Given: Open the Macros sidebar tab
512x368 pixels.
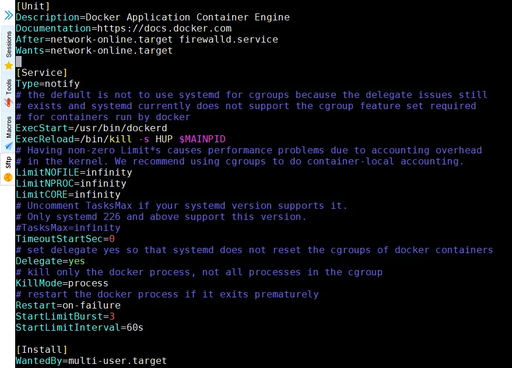Looking at the screenshot, I should (9, 132).
